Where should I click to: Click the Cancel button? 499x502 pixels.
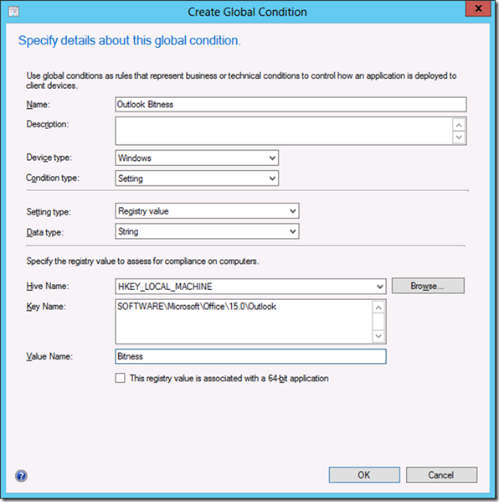tap(441, 475)
